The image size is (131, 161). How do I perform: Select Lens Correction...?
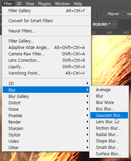[46, 60]
